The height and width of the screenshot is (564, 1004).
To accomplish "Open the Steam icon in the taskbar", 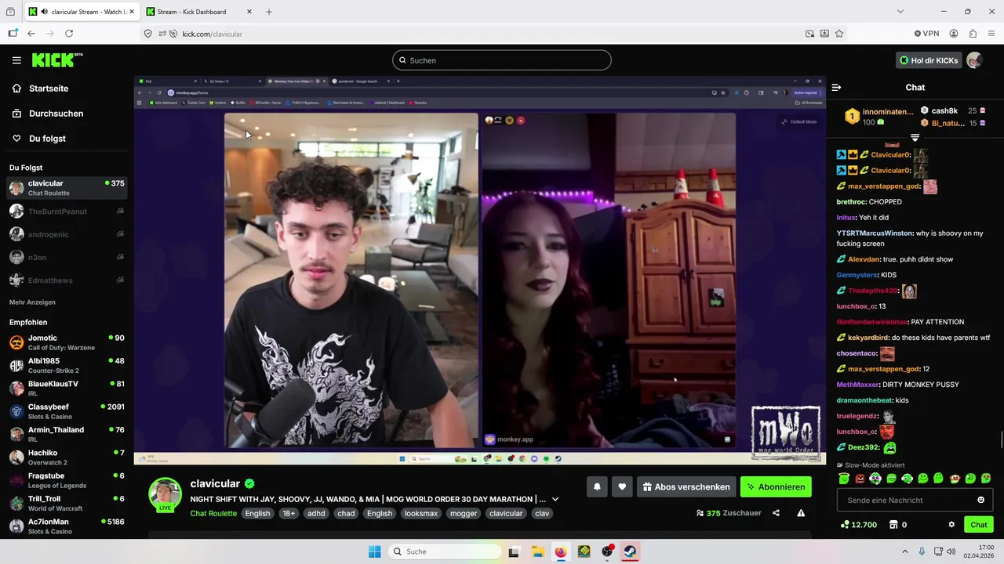I will coord(630,551).
